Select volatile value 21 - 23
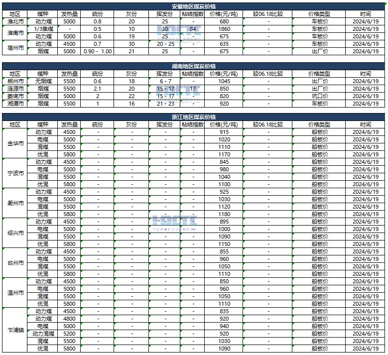The image size is (388, 355). pyautogui.click(x=164, y=104)
